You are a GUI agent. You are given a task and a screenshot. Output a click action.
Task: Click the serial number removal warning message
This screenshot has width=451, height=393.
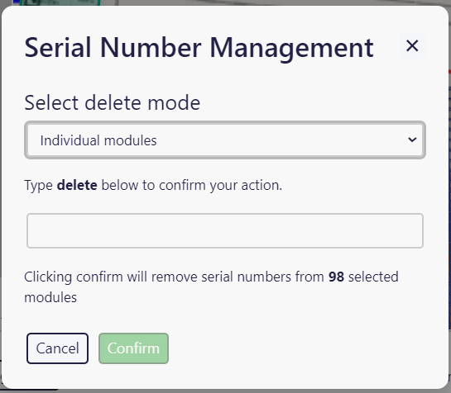211,286
